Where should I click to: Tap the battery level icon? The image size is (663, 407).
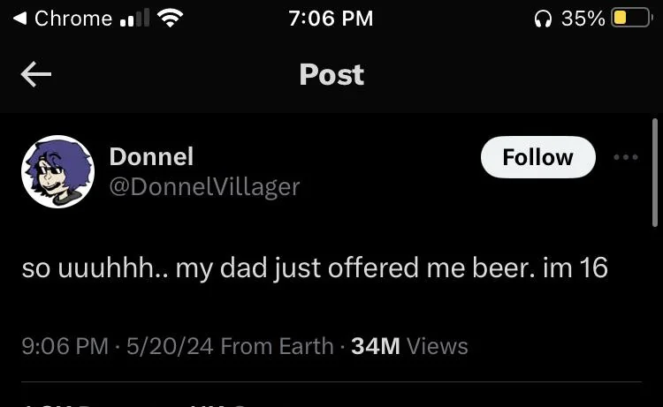point(631,19)
